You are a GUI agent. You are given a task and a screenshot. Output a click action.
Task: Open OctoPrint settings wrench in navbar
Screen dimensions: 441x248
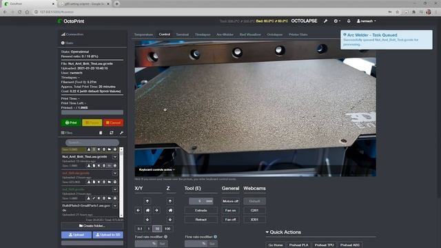325,21
